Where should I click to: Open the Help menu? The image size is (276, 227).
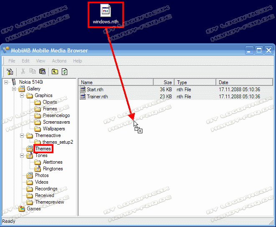(x=78, y=61)
